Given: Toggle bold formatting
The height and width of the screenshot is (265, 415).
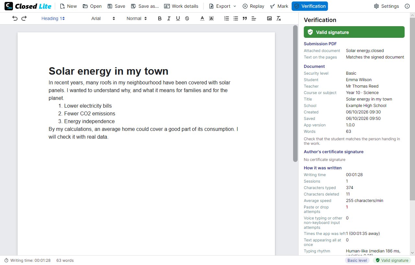Looking at the screenshot, I should point(160,18).
